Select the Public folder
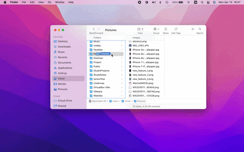 pyautogui.click(x=106, y=66)
